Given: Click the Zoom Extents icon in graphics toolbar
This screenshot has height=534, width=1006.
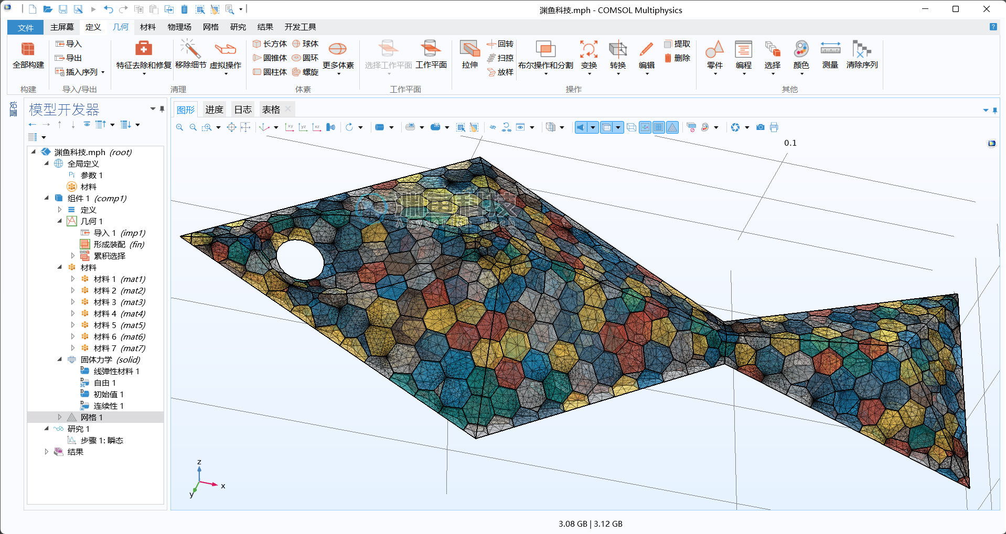Looking at the screenshot, I should 231,127.
